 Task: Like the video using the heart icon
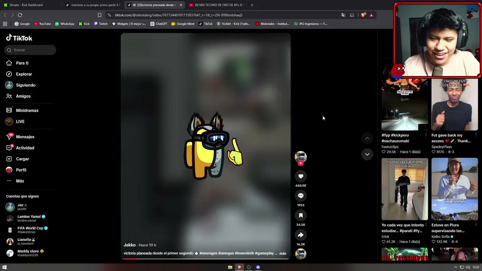pos(300,176)
